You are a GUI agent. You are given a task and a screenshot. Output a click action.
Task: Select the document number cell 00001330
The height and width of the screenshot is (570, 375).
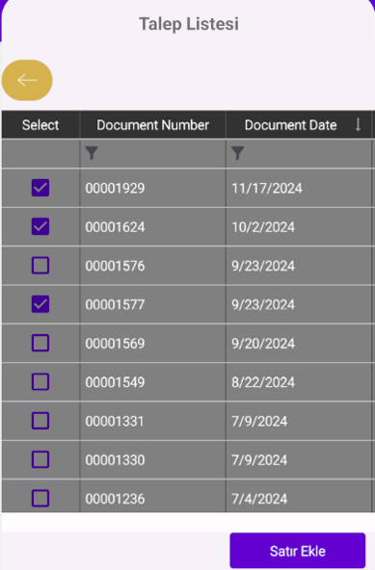153,460
